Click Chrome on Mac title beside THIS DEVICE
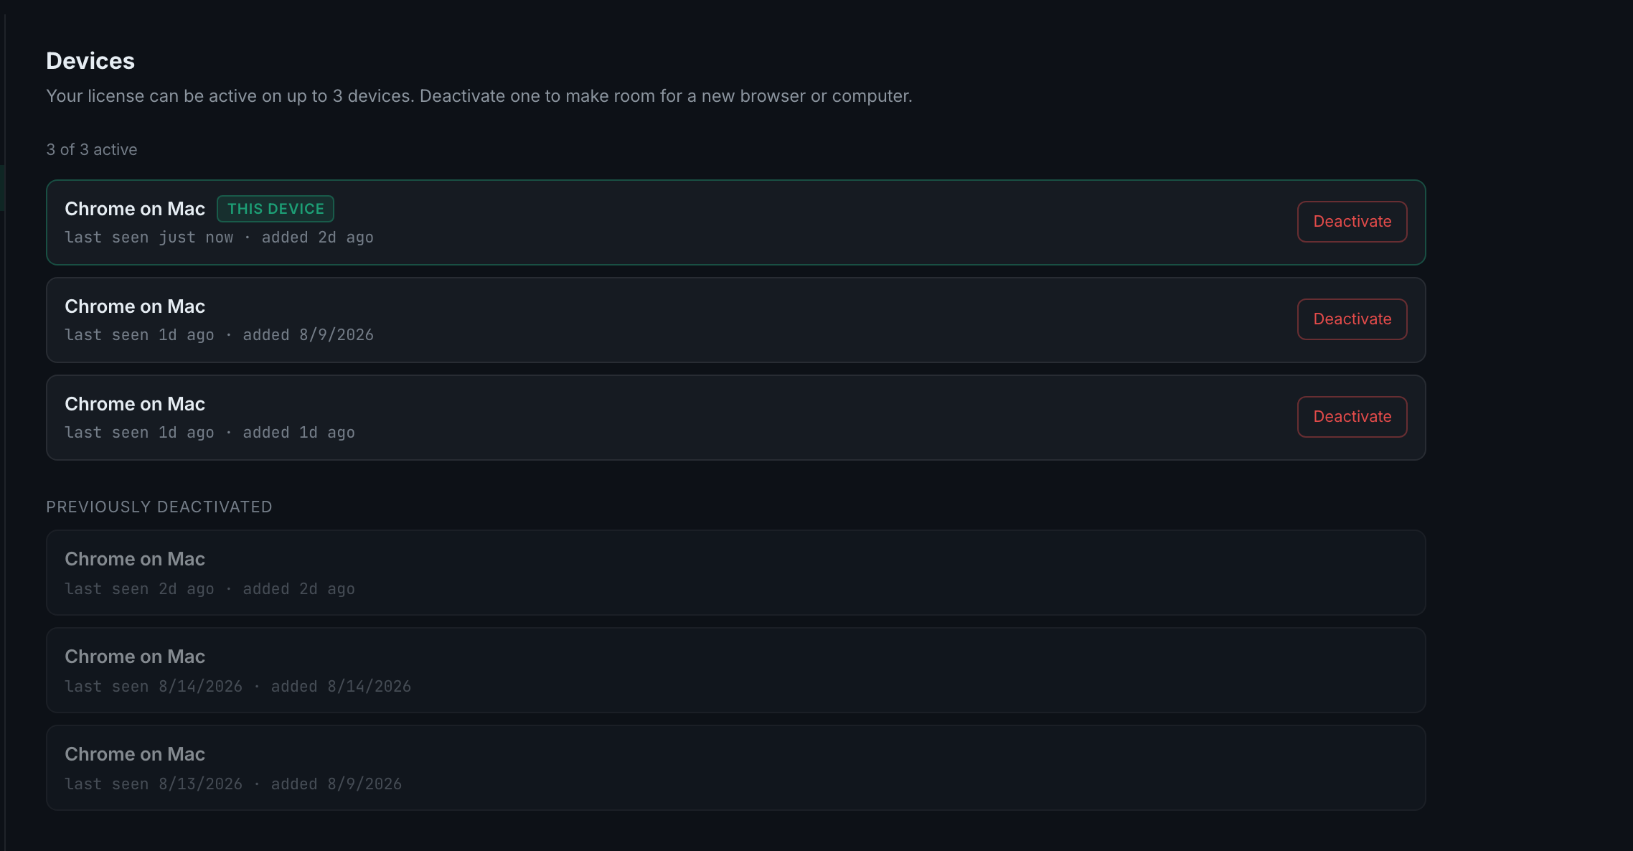 (x=135, y=209)
